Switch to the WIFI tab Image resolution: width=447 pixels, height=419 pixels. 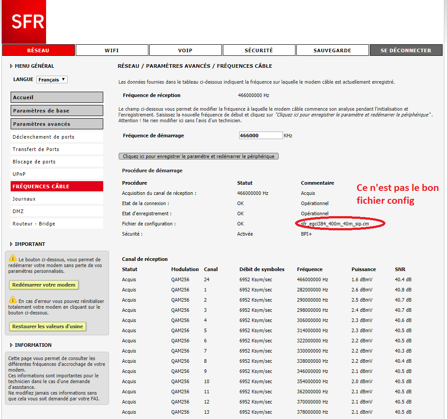(112, 50)
